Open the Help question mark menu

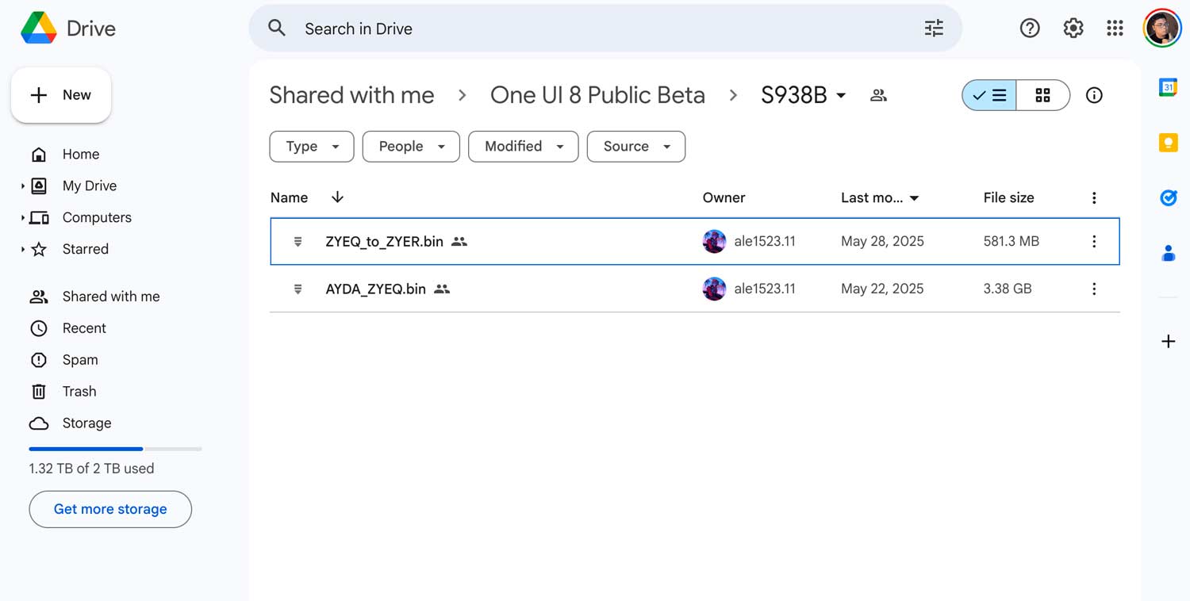click(x=1030, y=29)
